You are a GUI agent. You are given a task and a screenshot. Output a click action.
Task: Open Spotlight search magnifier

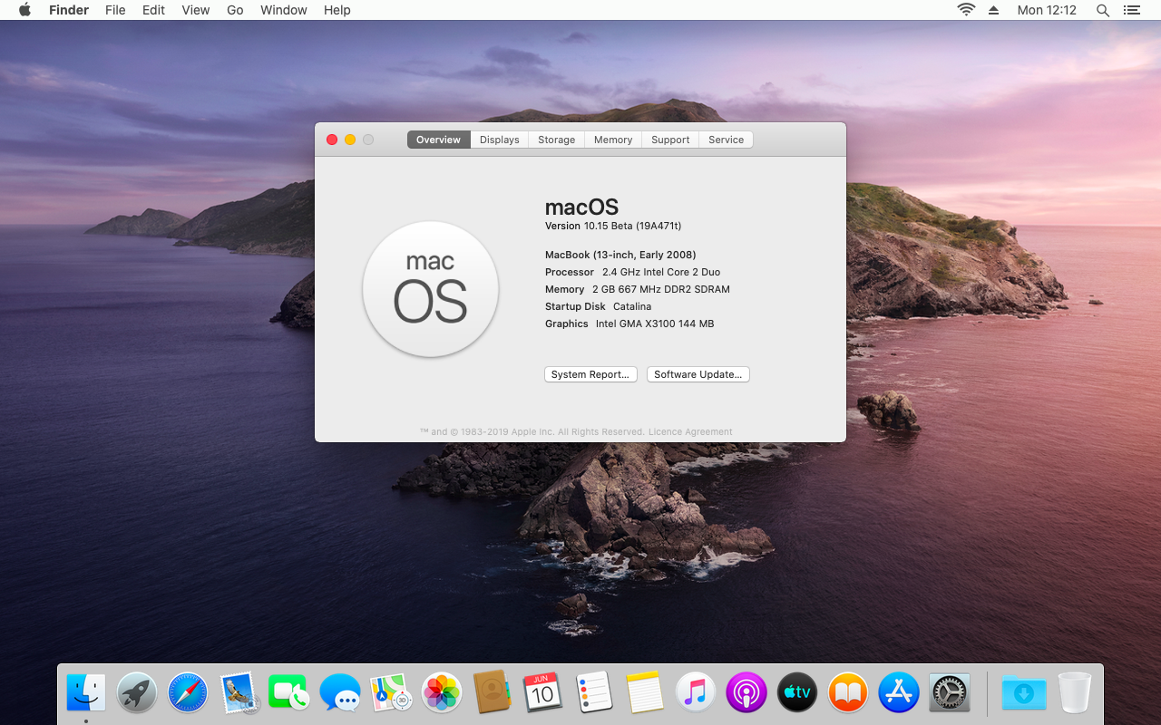coord(1103,10)
